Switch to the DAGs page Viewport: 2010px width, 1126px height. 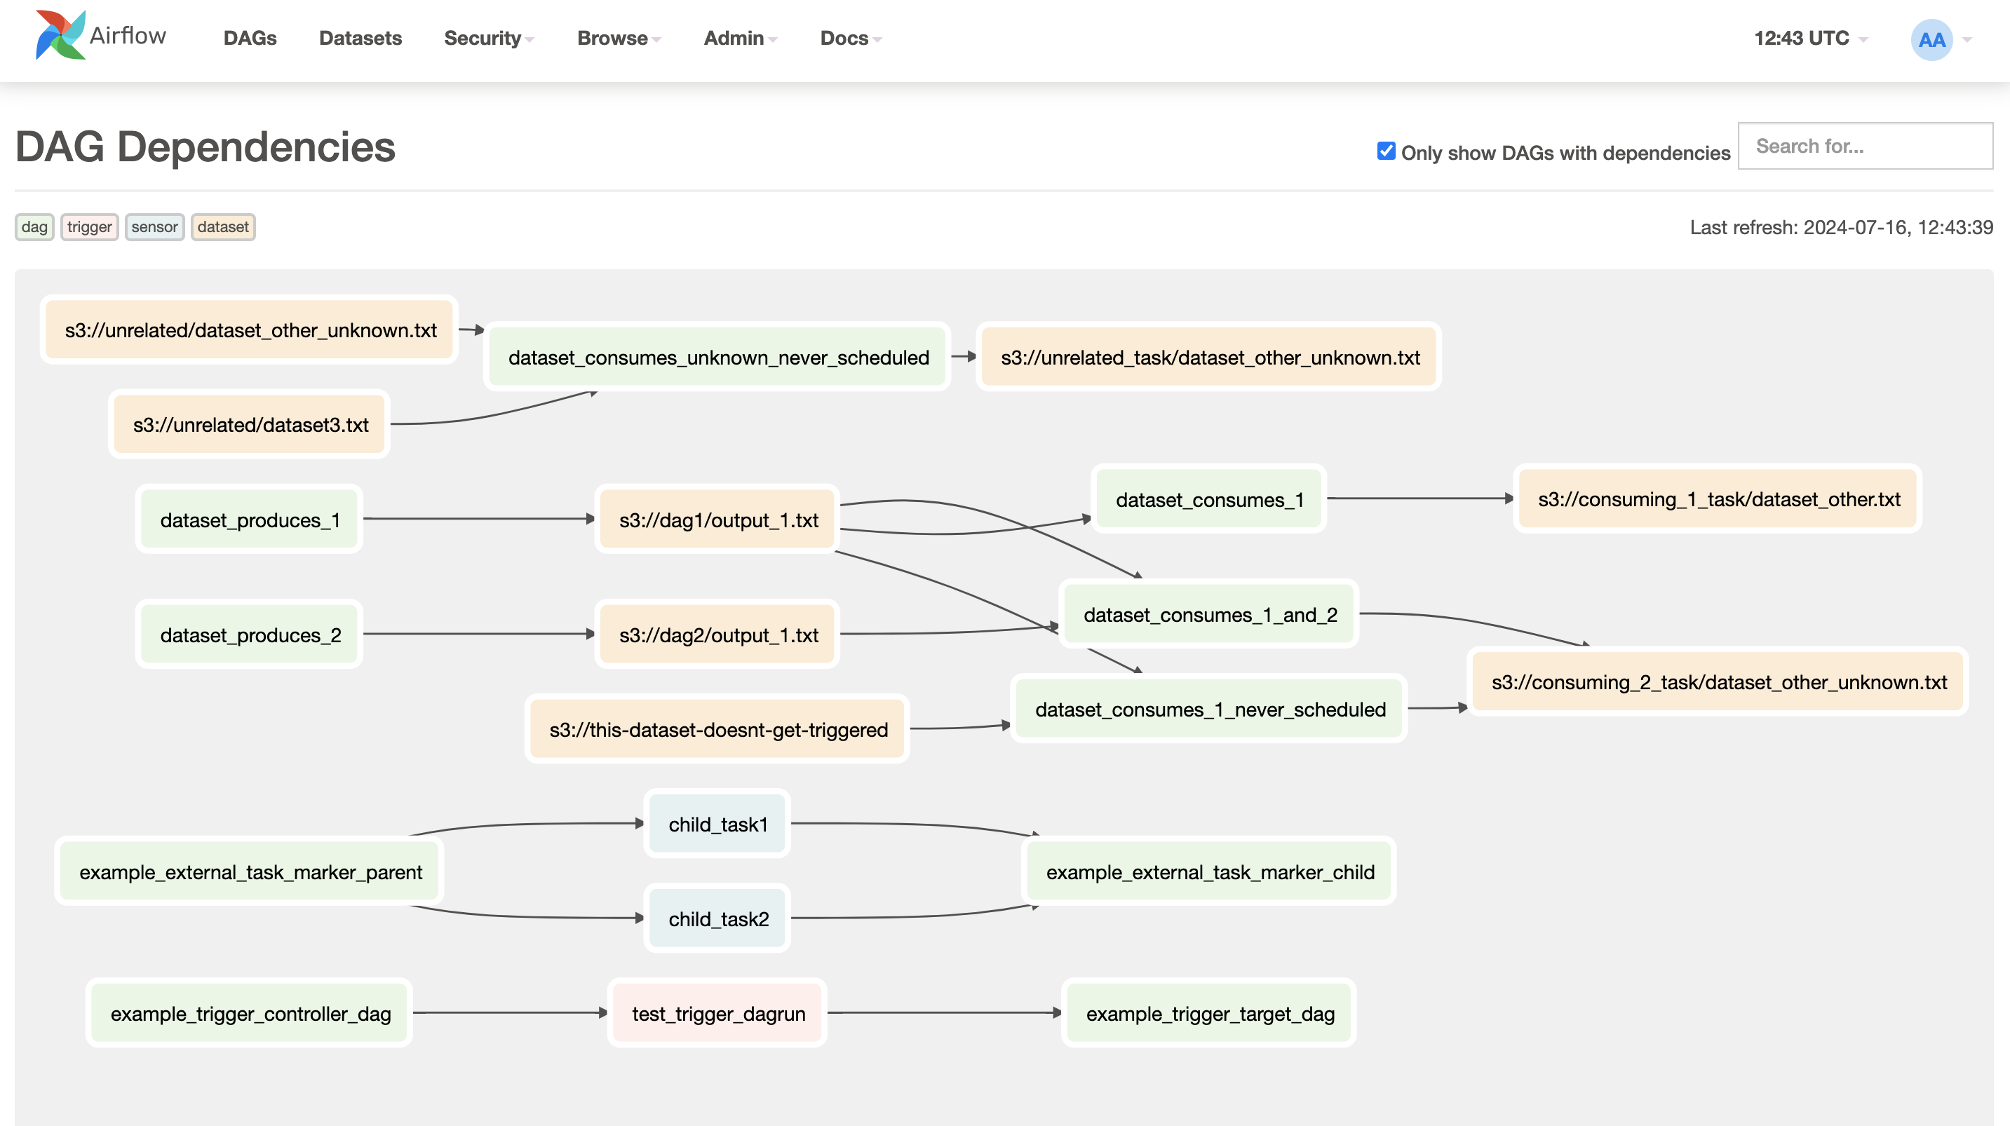[249, 39]
